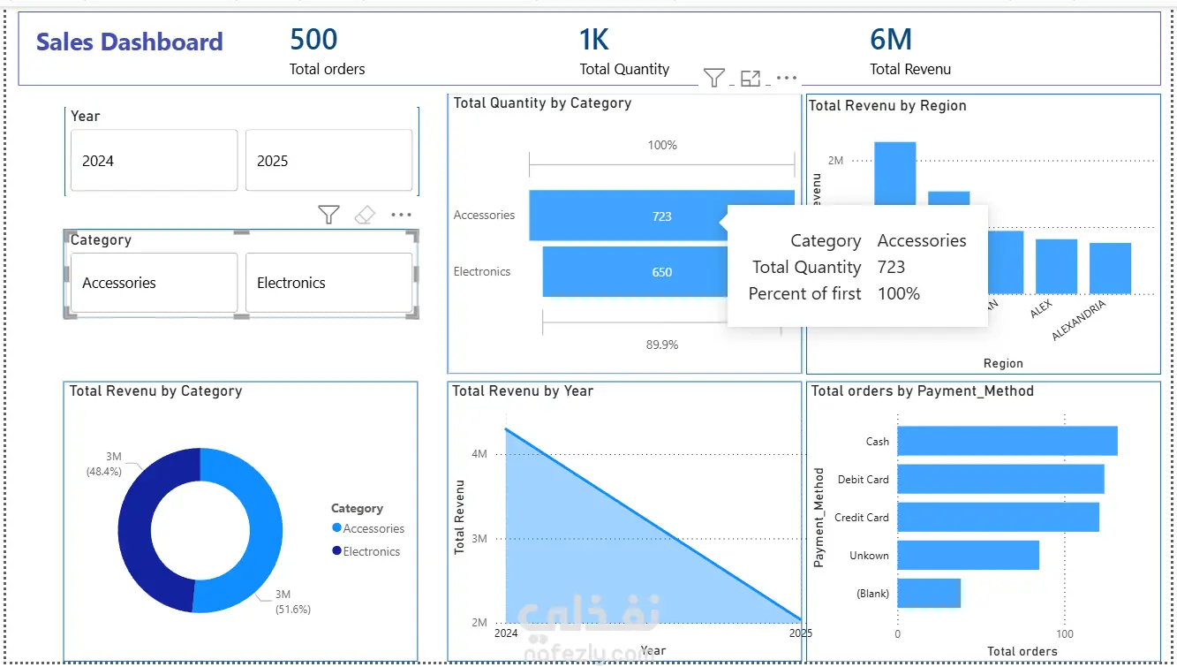Click the 3M (51.6%) donut data label
Image resolution: width=1177 pixels, height=667 pixels.
(292, 602)
